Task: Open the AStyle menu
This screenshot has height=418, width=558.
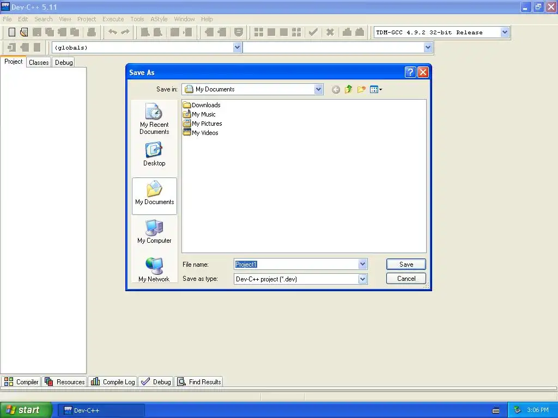Action: coord(159,19)
